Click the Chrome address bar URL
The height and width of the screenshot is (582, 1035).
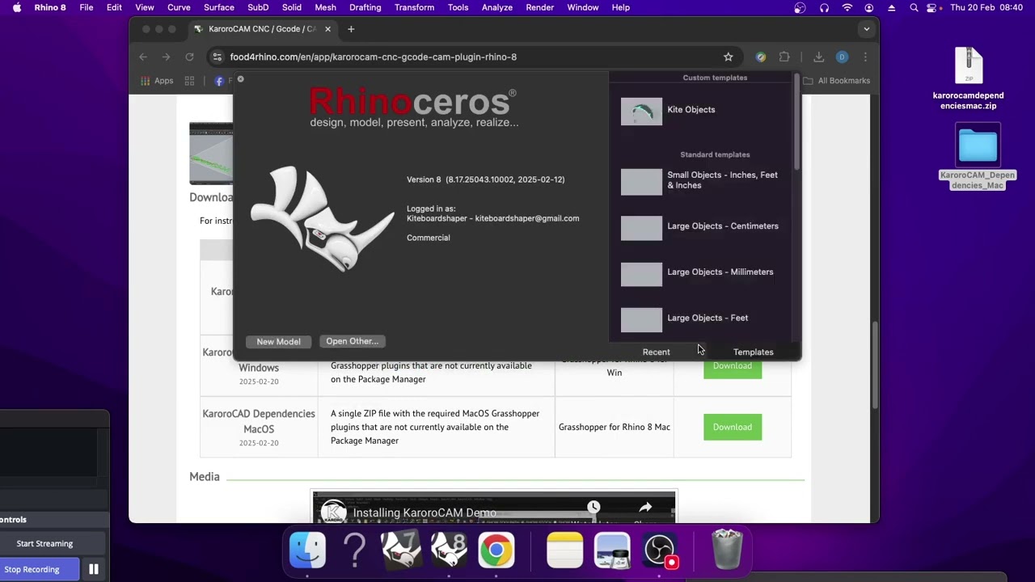(373, 57)
